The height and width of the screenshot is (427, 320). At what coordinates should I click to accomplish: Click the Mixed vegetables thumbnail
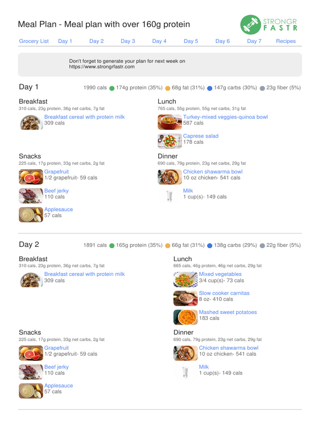[185, 279]
